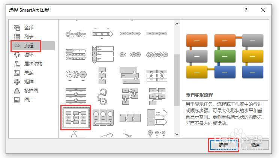The image size is (279, 158).
Task: Select the 棱锥图 (Pyramid) category
Action: (31, 90)
